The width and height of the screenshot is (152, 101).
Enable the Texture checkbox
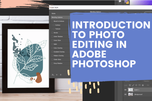click(x=54, y=29)
